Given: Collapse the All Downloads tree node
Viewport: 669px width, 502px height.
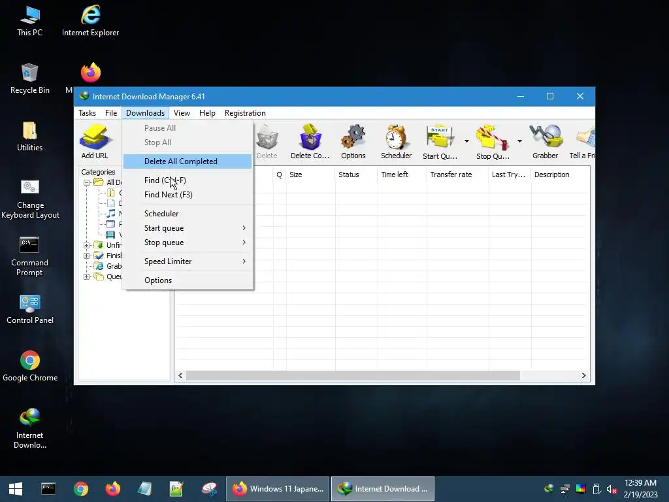Looking at the screenshot, I should click(x=86, y=183).
